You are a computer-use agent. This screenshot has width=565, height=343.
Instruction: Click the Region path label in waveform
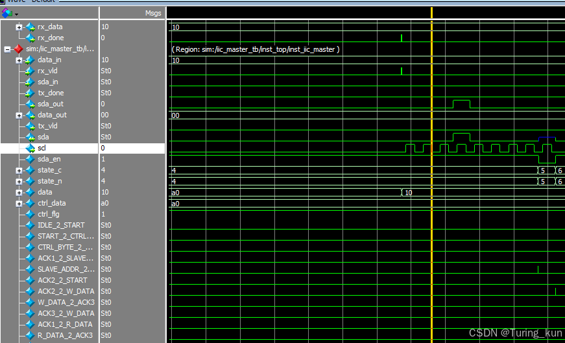pyautogui.click(x=256, y=49)
